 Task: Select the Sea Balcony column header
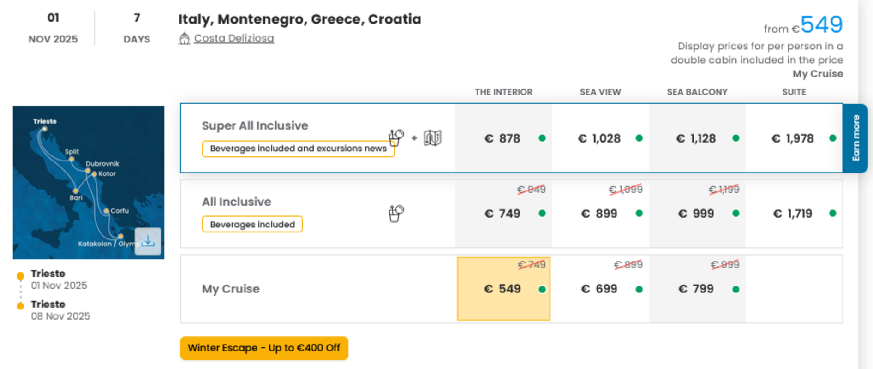697,92
